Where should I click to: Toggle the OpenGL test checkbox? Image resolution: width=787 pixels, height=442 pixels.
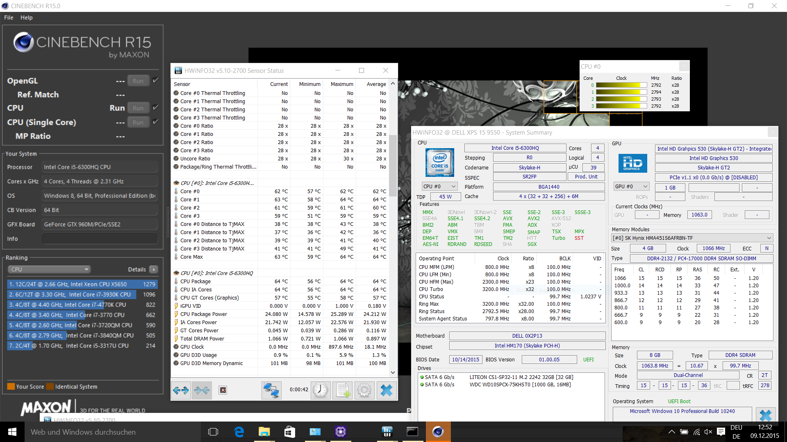(155, 81)
